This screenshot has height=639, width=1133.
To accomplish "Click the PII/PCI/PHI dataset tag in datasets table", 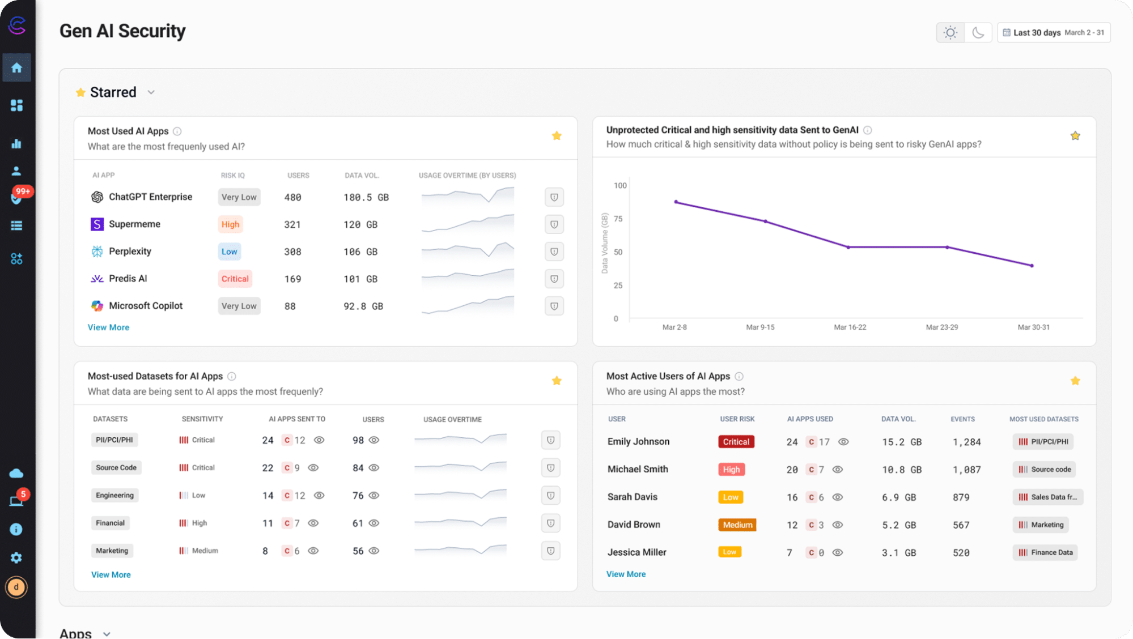I will coord(114,440).
